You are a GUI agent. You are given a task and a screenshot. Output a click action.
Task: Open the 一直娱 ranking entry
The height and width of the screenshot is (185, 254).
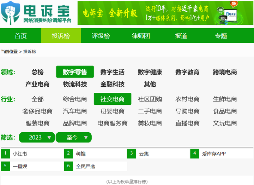click(20, 166)
